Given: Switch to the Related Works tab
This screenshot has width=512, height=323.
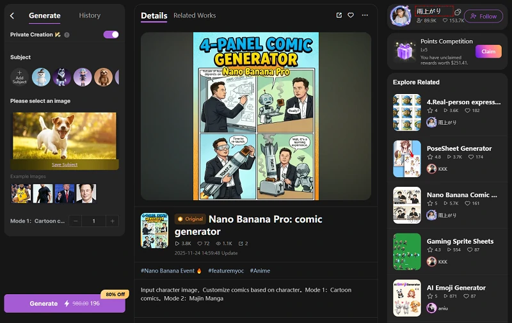Looking at the screenshot, I should 195,15.
